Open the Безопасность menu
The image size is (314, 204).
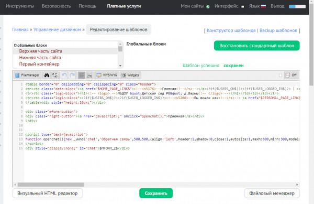pos(57,6)
